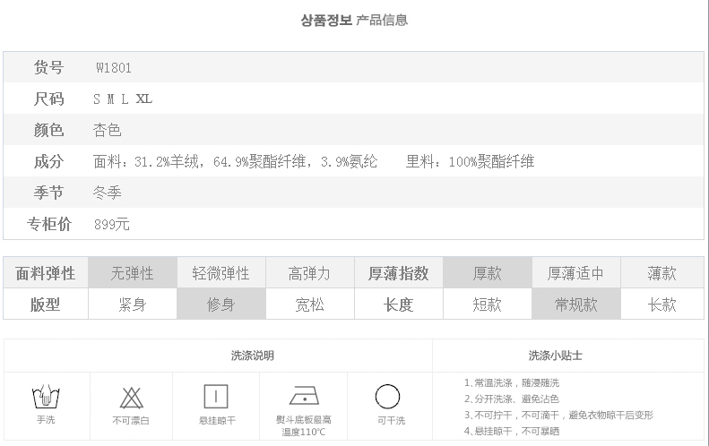This screenshot has height=446, width=709.
Task: Click the fabric composition text 面料：31.2%羊绒
Action: tap(146, 161)
